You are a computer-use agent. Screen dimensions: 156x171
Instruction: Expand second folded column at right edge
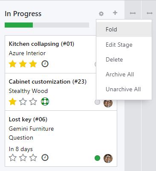150,13
